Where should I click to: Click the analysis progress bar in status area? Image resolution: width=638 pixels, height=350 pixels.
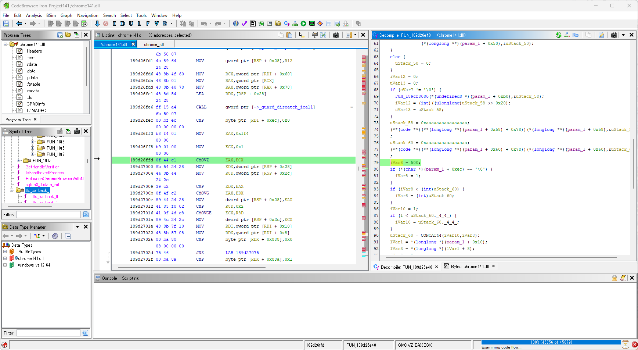[x=551, y=342]
